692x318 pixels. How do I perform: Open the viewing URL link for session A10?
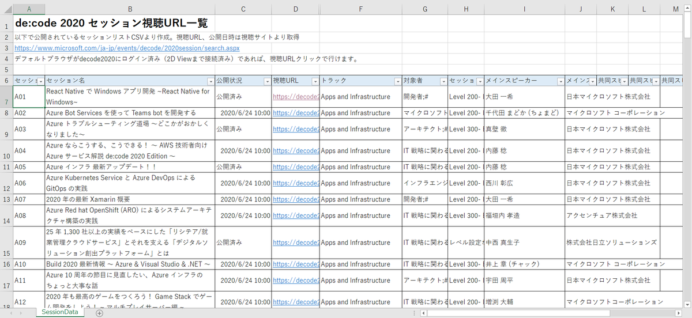[296, 264]
